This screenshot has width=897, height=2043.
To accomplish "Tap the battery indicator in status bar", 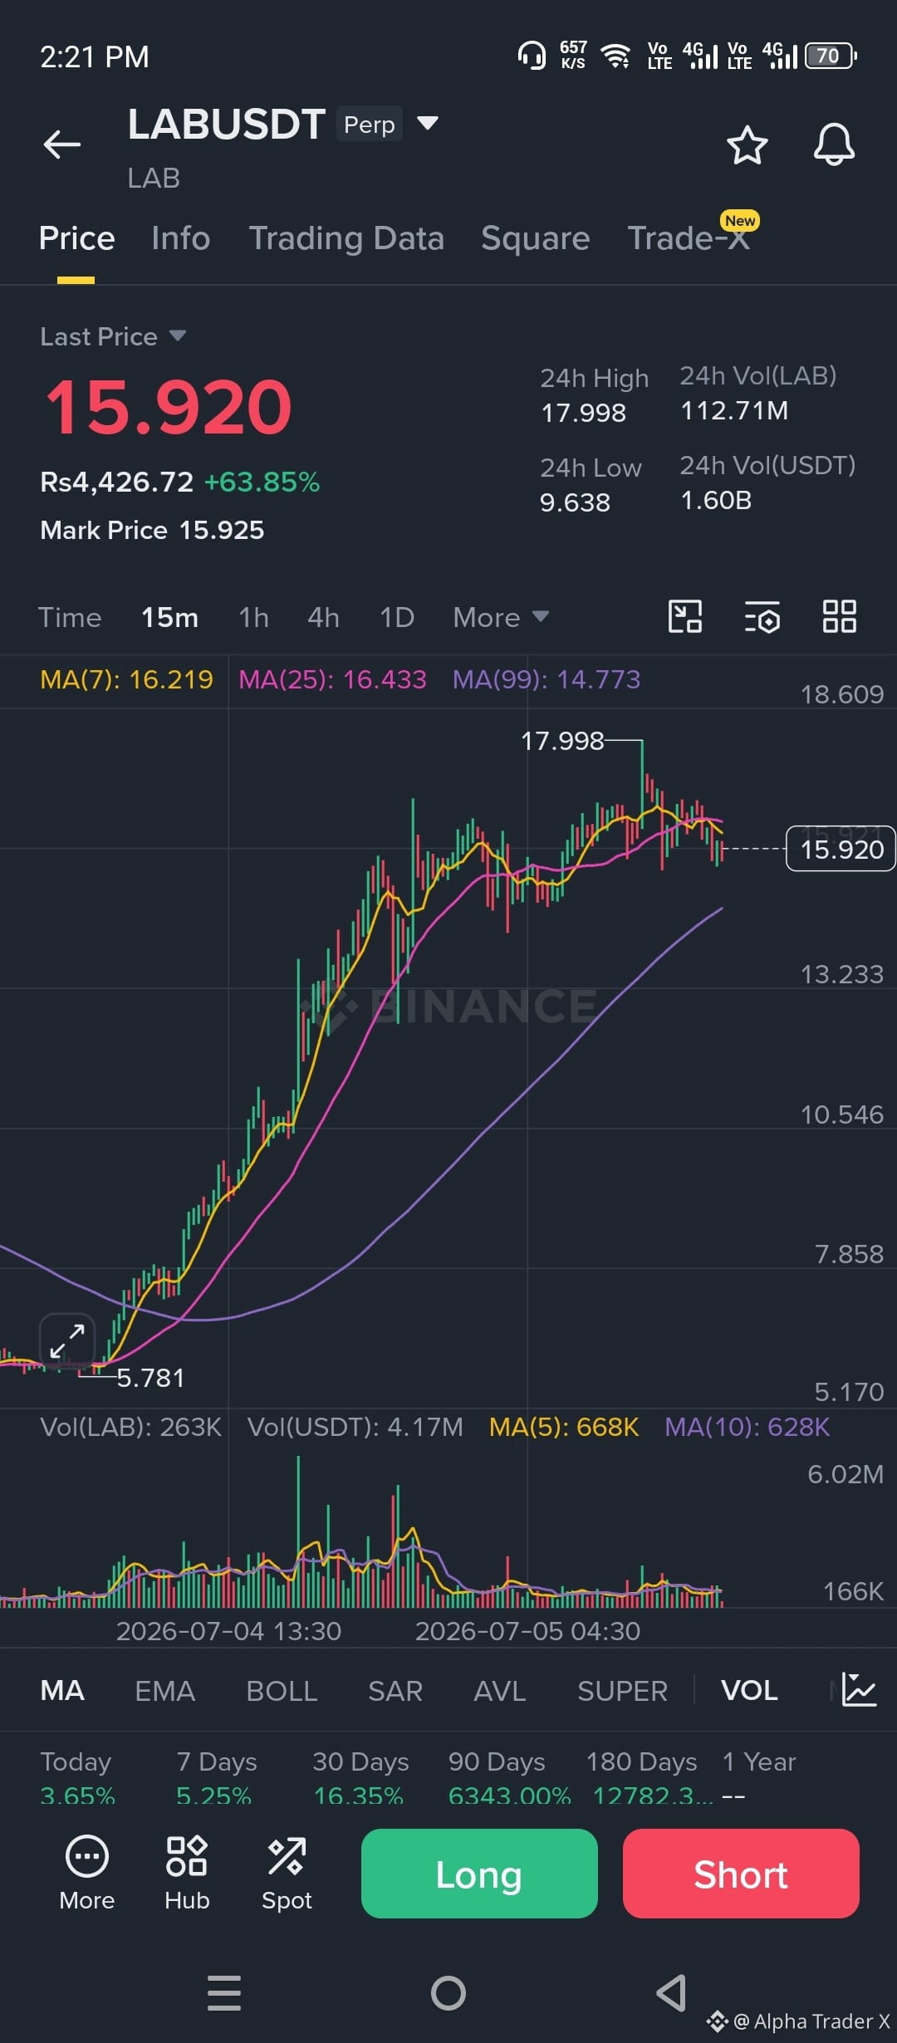I will (831, 56).
